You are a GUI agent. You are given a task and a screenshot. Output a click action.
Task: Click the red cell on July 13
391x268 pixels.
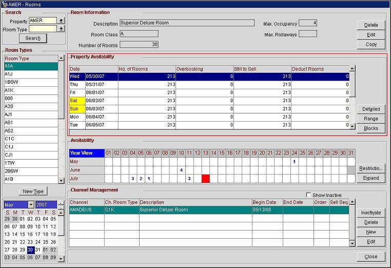[206, 179]
